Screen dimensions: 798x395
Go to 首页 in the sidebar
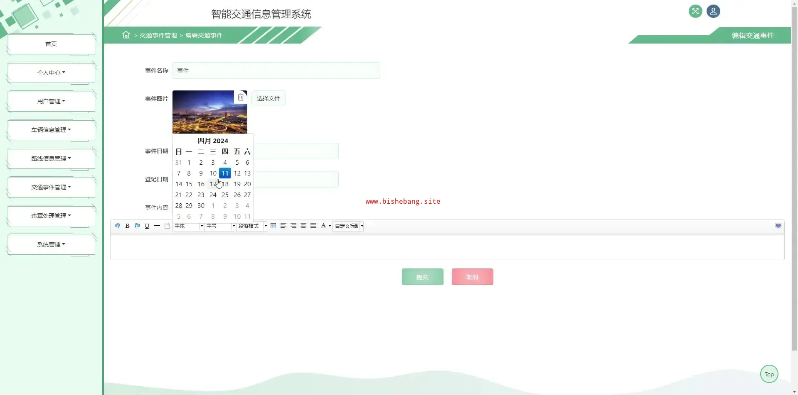point(51,44)
